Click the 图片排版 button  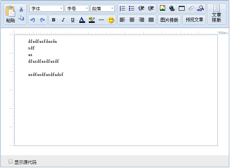(x=169, y=20)
